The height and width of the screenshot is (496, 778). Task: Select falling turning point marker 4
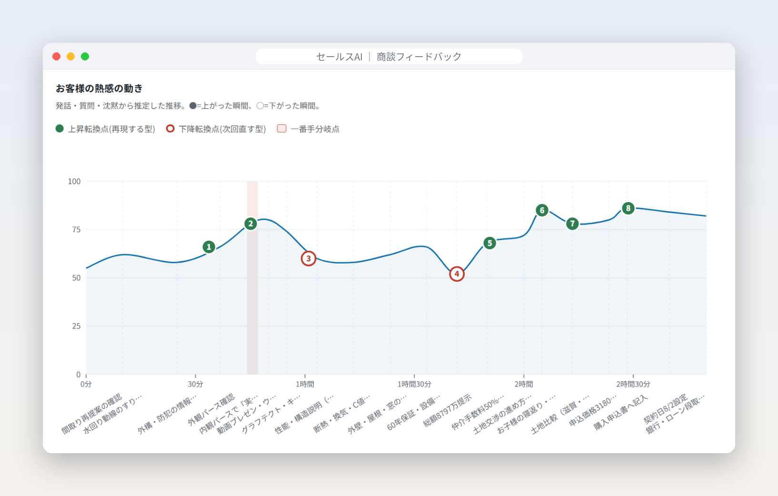[x=457, y=274]
